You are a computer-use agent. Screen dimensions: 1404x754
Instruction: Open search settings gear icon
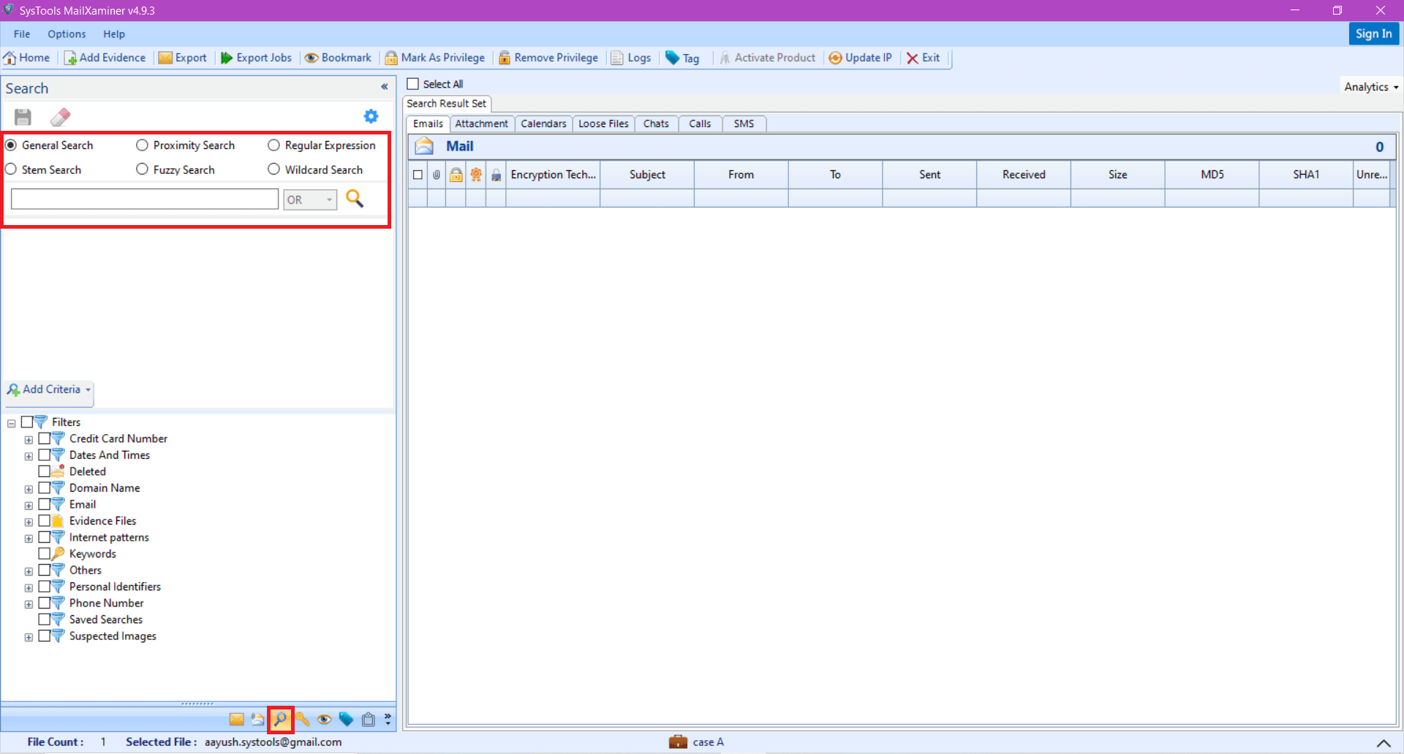[371, 116]
